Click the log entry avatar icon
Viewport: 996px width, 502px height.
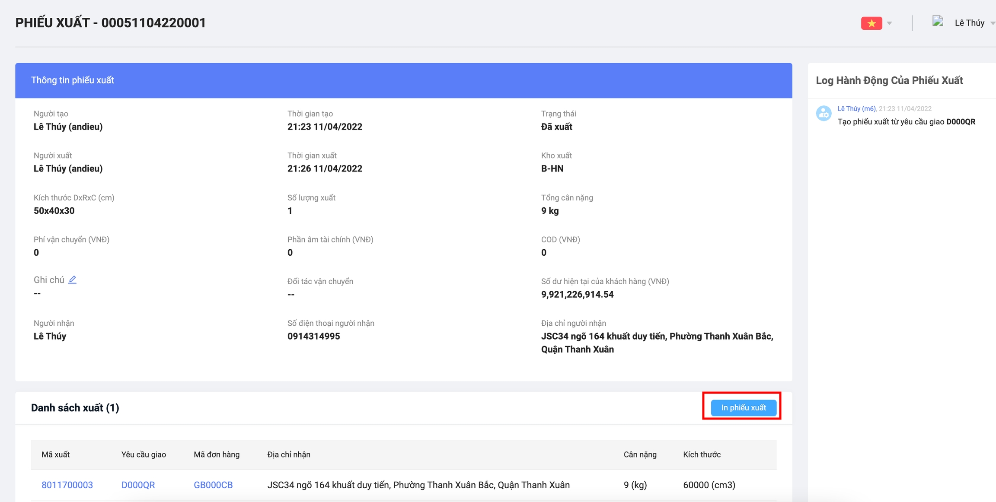824,114
